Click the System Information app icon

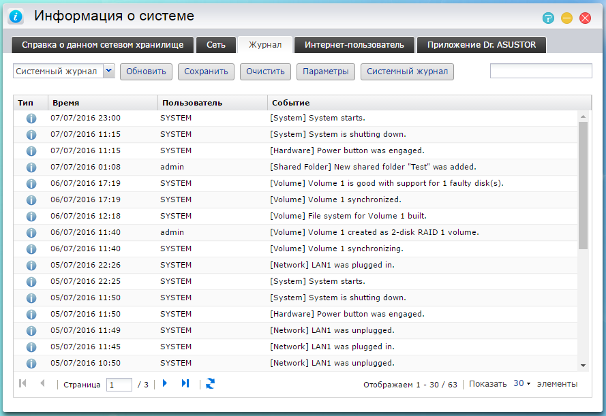coord(16,16)
